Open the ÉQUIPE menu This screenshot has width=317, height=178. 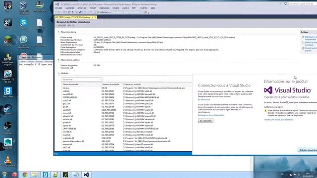(115, 8)
